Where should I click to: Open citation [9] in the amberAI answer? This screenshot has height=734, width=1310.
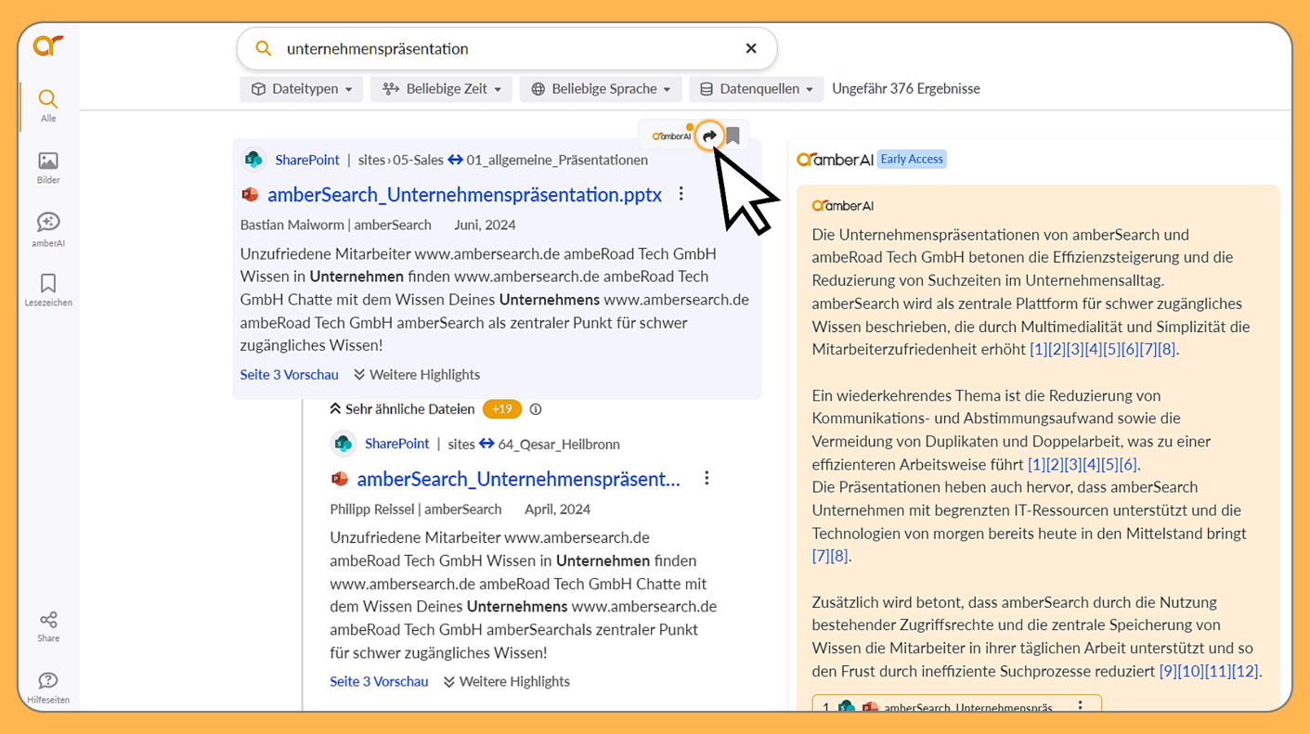(x=1168, y=671)
